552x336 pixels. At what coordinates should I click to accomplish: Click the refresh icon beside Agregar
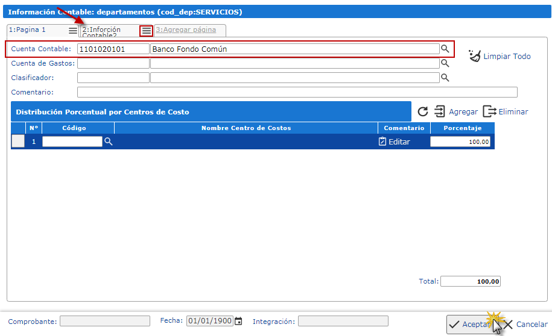point(423,111)
